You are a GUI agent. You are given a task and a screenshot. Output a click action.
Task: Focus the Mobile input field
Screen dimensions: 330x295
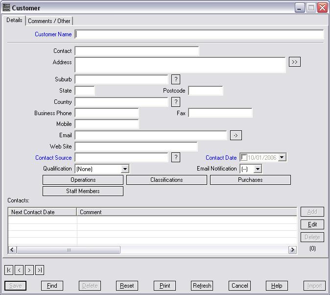107,124
